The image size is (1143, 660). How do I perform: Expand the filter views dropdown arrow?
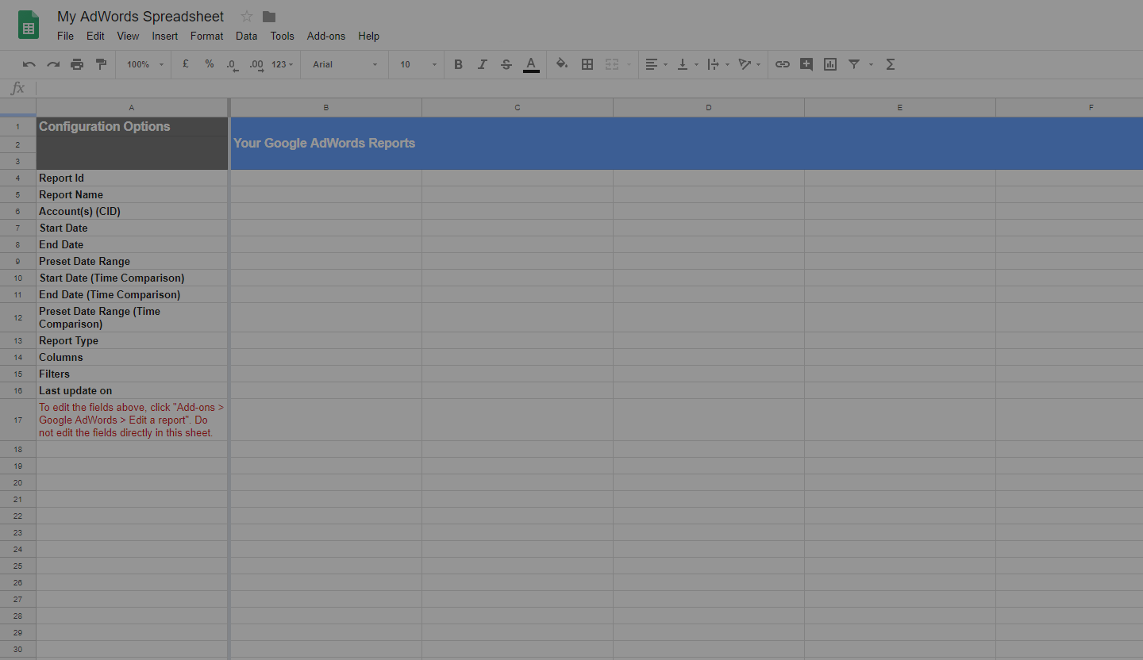[871, 64]
